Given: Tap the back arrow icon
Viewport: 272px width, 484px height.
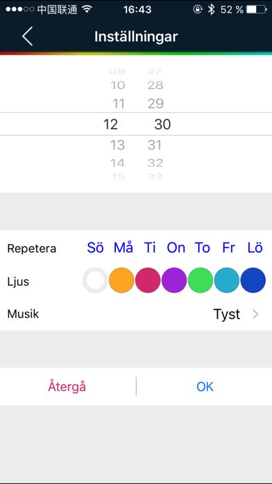Looking at the screenshot, I should [27, 36].
